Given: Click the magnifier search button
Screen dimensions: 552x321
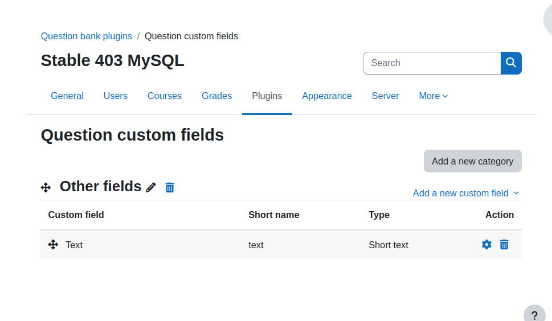Looking at the screenshot, I should 511,63.
